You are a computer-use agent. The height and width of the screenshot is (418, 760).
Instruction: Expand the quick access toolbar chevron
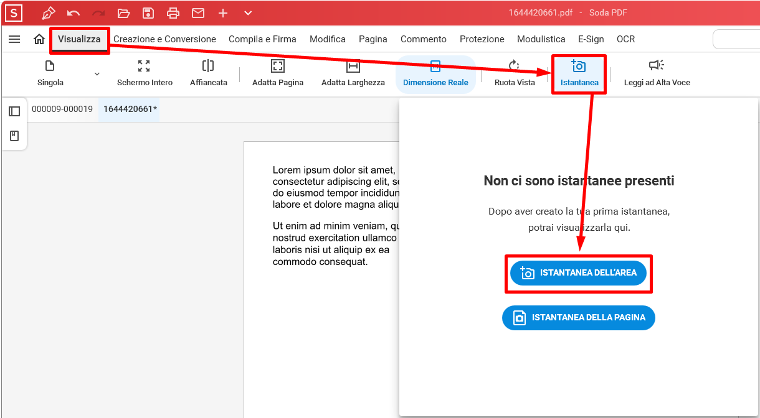[248, 13]
